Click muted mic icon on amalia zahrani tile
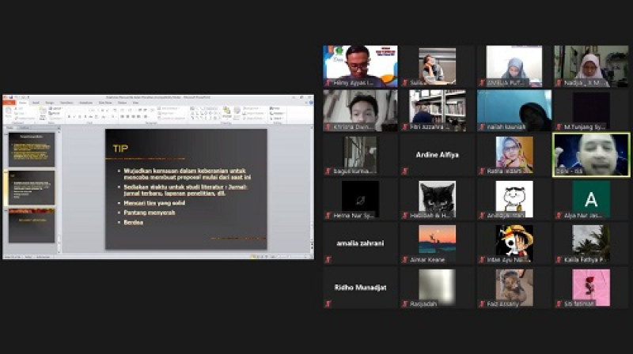 [328, 259]
